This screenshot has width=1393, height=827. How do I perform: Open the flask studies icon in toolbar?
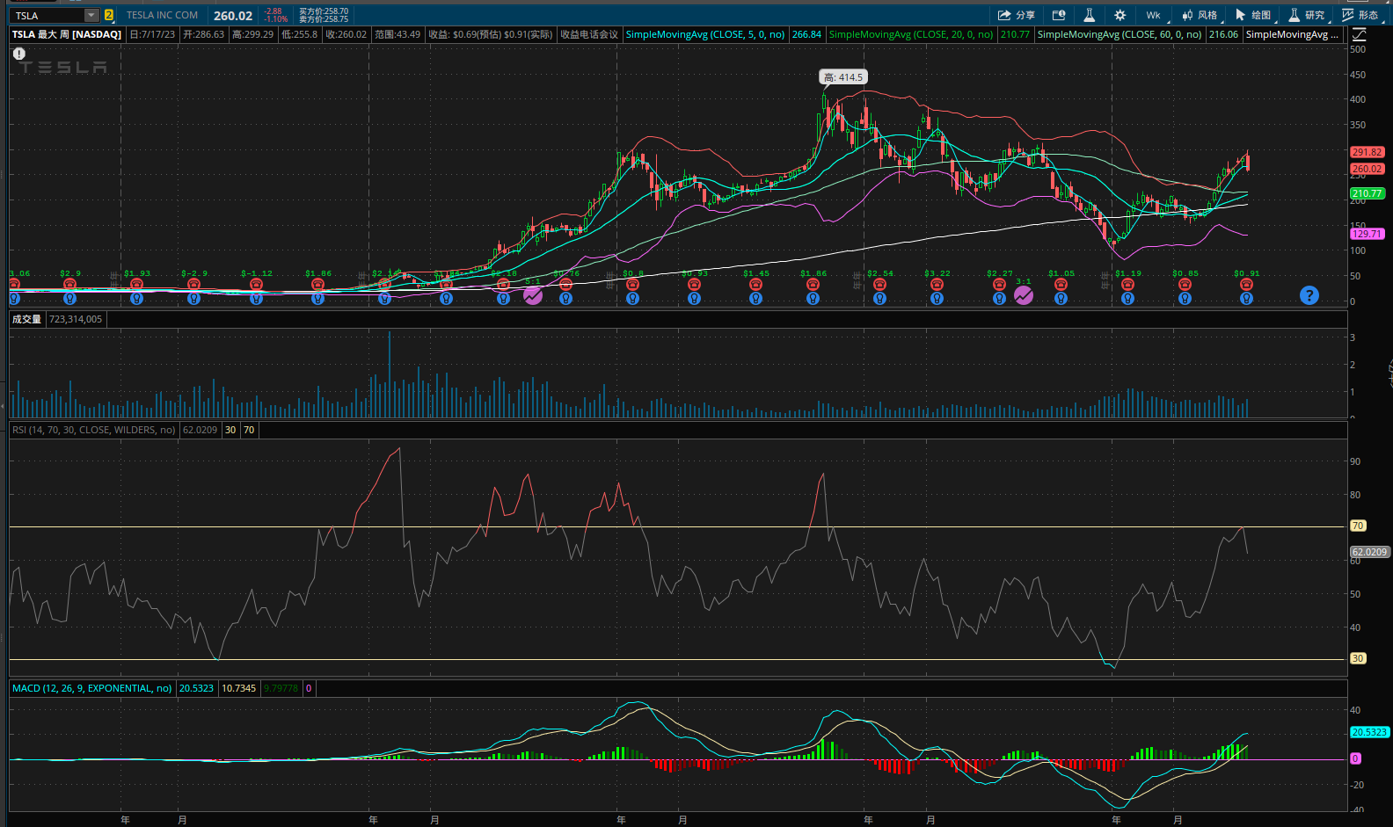coord(1089,15)
